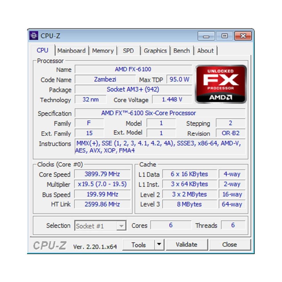Click the Validate button
This screenshot has height=282, width=282.
187,245
